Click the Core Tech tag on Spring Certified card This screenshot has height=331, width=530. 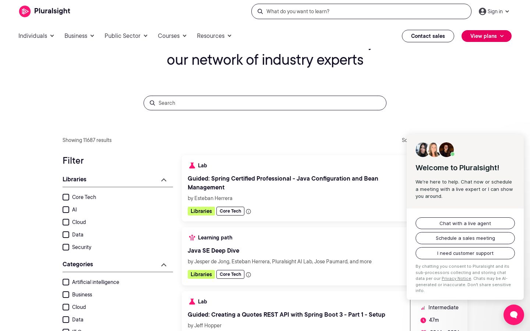[x=230, y=211]
